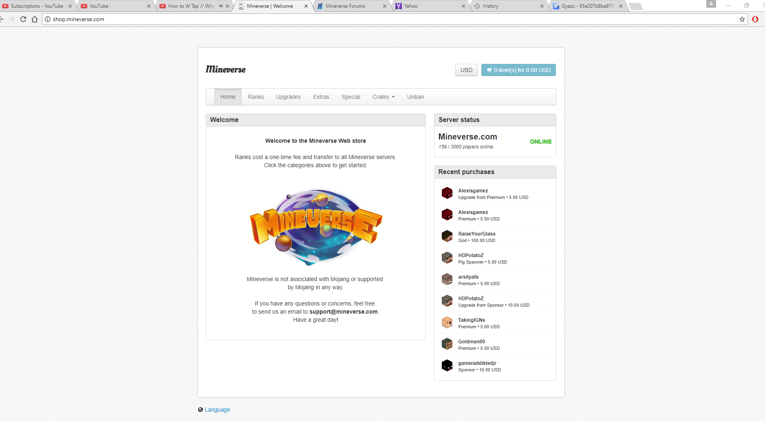Click the Recent purchases panel header
The image size is (765, 421).
point(495,172)
